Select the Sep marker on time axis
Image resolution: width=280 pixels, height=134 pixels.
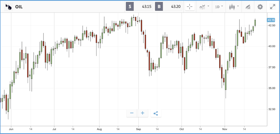point(138,129)
